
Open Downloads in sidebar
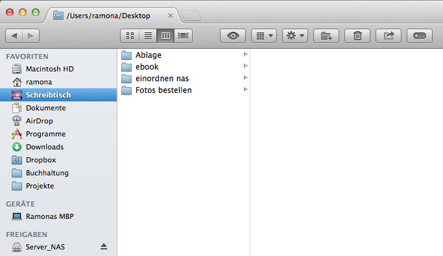point(58,147)
